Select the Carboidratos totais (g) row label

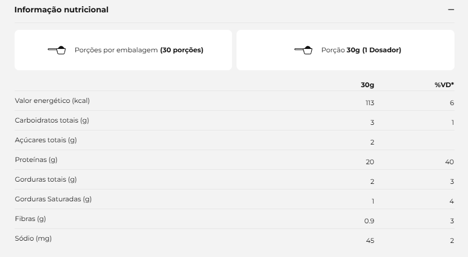[52, 120]
